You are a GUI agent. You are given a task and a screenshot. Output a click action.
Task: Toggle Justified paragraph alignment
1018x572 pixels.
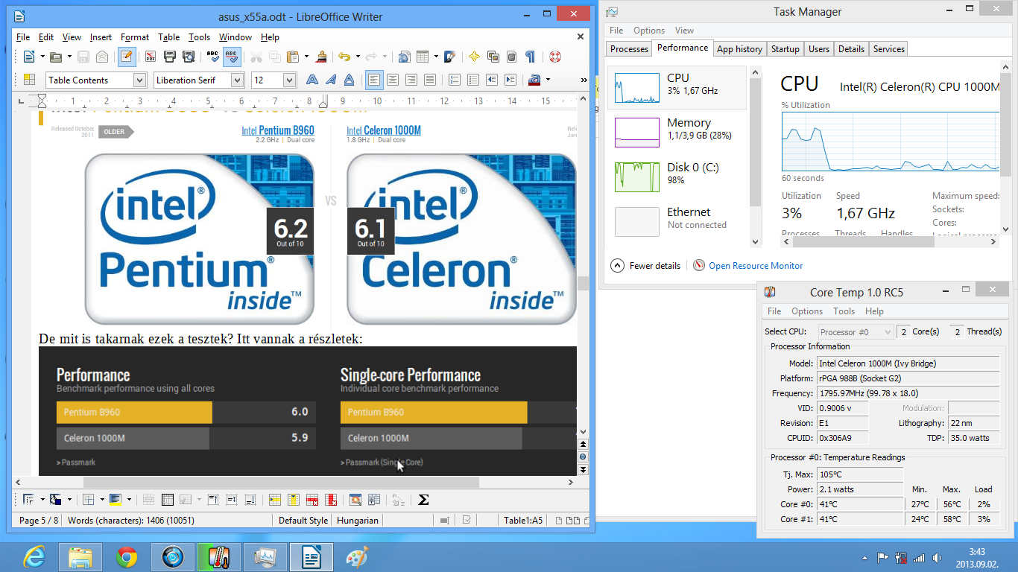pyautogui.click(x=430, y=80)
